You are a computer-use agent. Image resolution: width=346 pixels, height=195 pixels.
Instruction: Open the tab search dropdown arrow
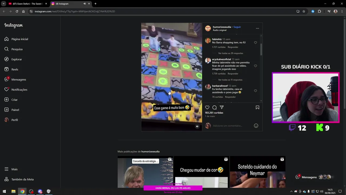pos(4,4)
